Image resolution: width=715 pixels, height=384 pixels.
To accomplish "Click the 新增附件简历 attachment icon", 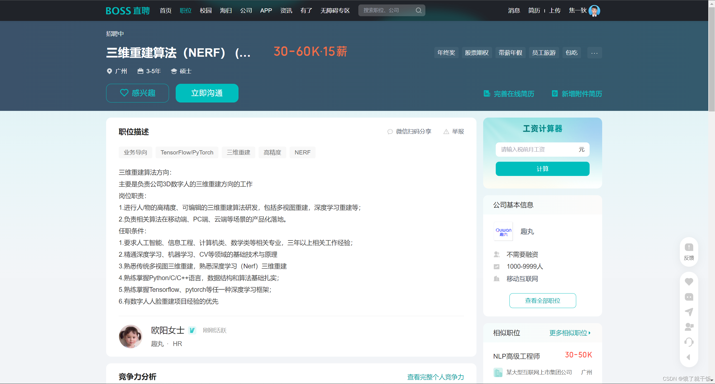I will [x=555, y=94].
